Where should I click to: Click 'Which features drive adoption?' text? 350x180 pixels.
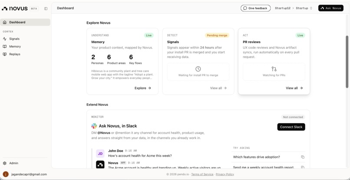tap(257, 157)
